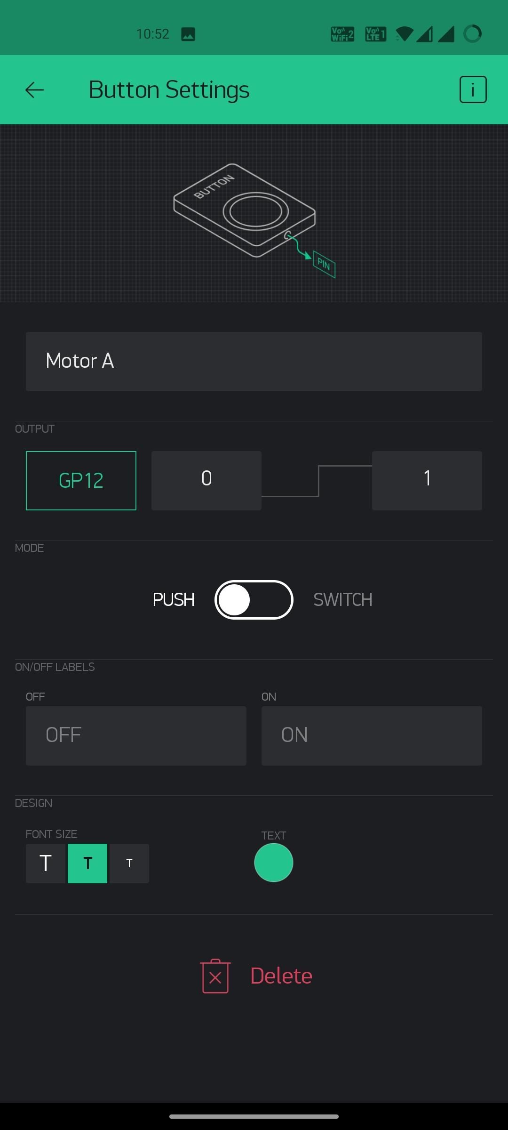
Task: Toggle the PUSH/SWITCH mode switch
Action: point(254,600)
